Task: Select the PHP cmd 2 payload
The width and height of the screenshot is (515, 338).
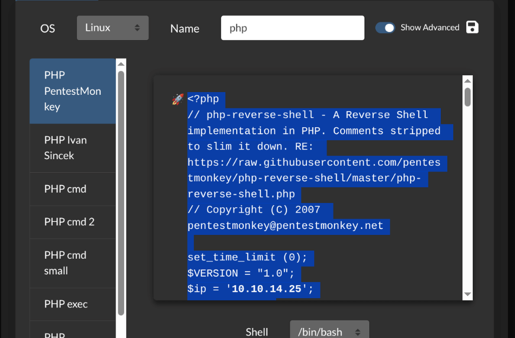Action: coord(73,222)
